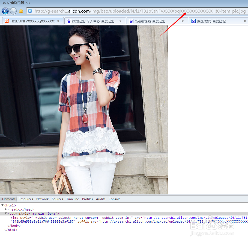The height and width of the screenshot is (242, 248).
Task: Click the Taobao favicon on the first tab
Action: (7, 21)
